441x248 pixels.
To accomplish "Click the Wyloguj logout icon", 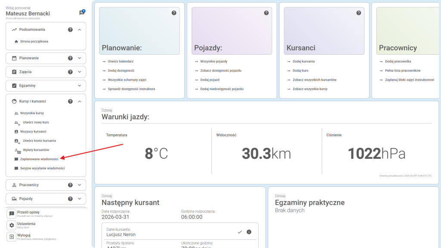I will click(x=12, y=237).
